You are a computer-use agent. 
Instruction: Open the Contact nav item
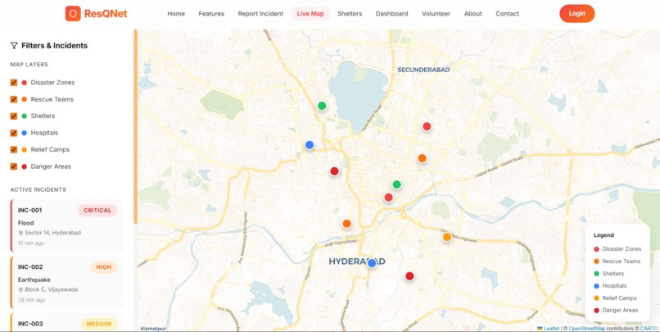pyautogui.click(x=507, y=13)
